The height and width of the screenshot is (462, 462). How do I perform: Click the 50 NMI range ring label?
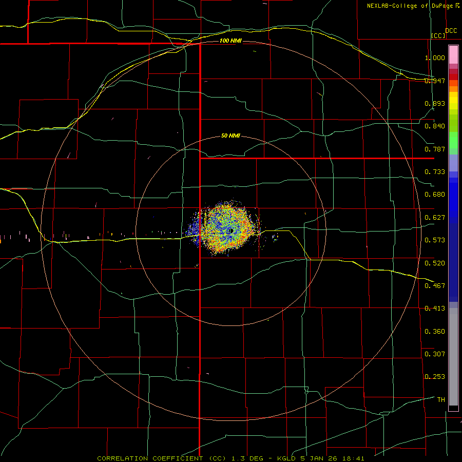(230, 136)
